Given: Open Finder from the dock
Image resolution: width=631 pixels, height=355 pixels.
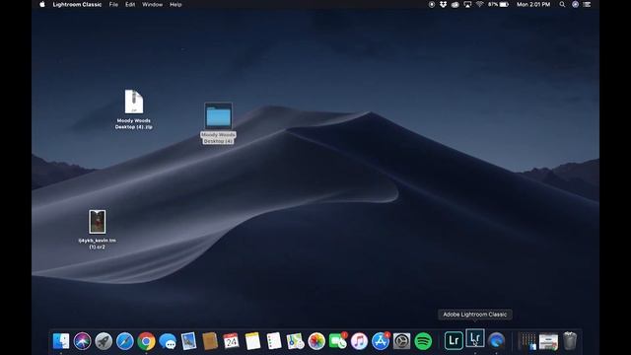Looking at the screenshot, I should [x=61, y=341].
